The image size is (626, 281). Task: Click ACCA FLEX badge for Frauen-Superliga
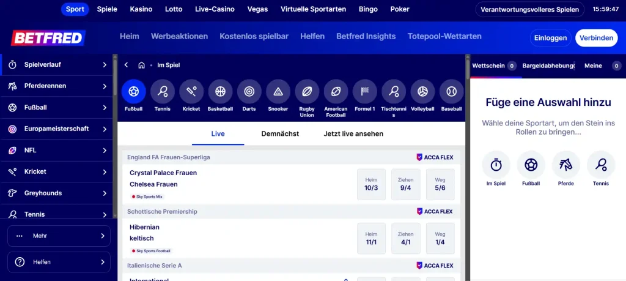(435, 157)
